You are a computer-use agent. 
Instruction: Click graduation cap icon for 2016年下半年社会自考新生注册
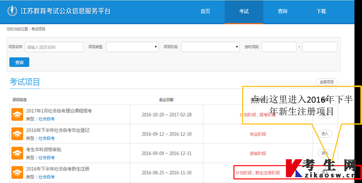tap(17, 173)
